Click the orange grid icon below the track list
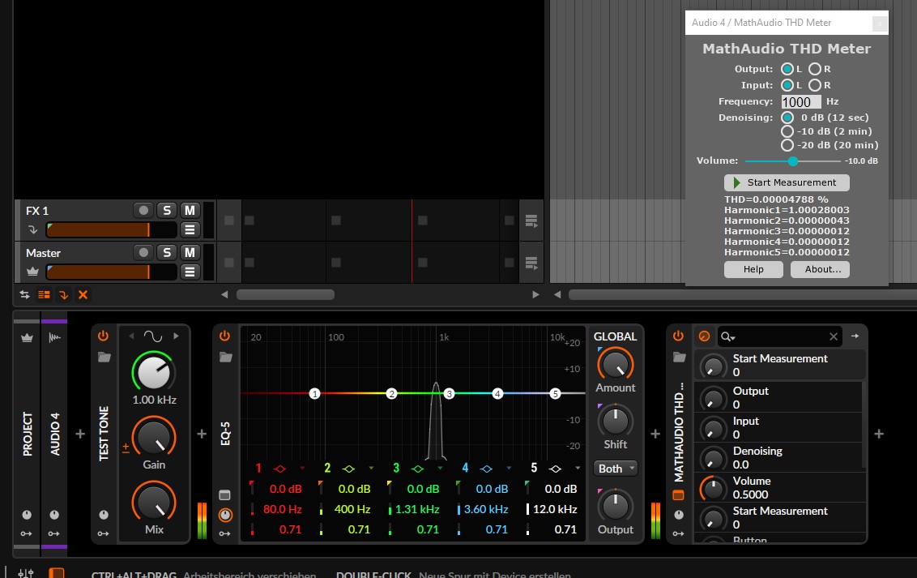 [x=44, y=295]
